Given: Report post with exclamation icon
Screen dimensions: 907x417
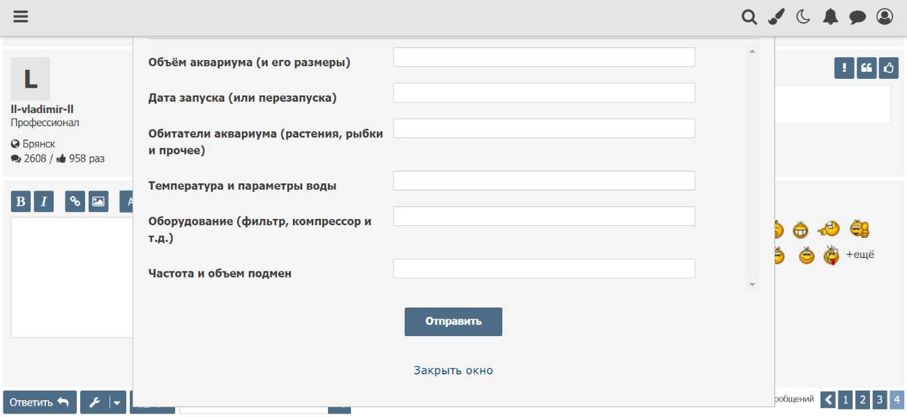Looking at the screenshot, I should point(844,68).
